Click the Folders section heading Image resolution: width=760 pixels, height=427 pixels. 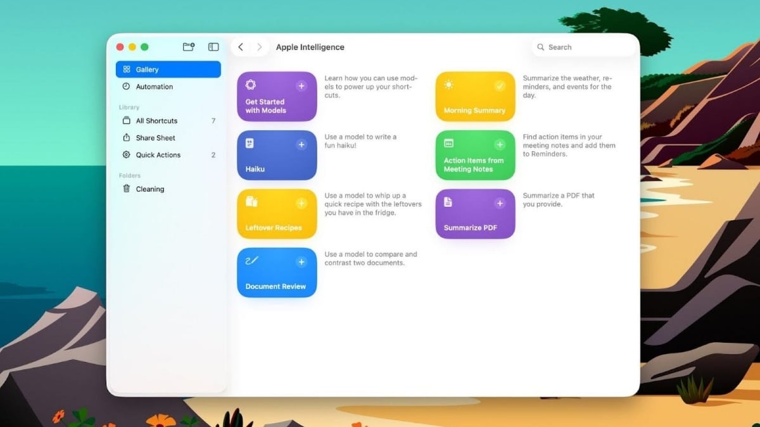point(130,176)
